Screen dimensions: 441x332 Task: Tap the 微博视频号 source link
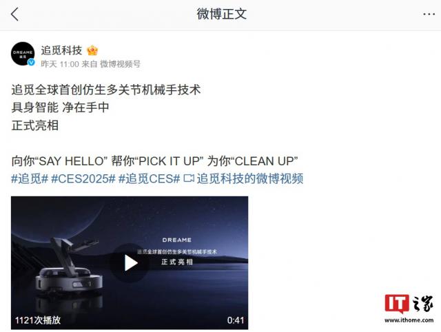pyautogui.click(x=120, y=64)
